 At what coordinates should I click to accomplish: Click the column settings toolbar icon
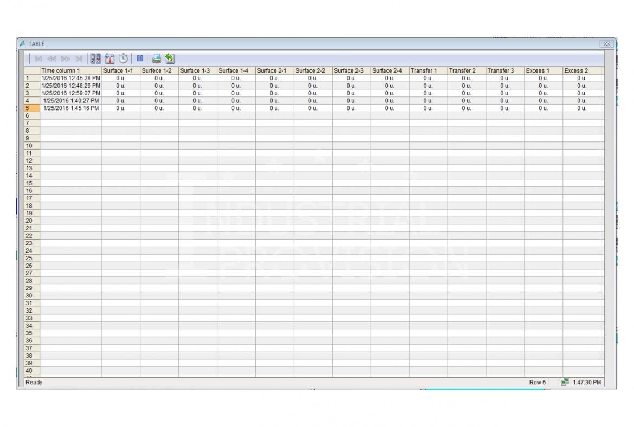tap(110, 58)
